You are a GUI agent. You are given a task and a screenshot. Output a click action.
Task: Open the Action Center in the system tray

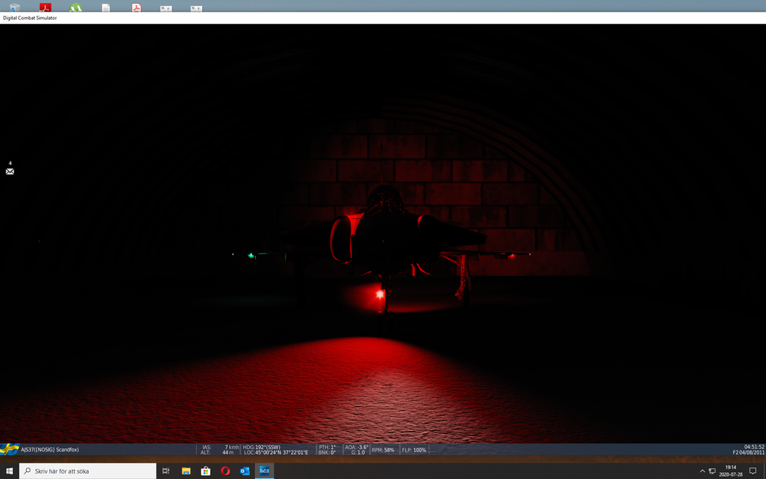(x=752, y=471)
